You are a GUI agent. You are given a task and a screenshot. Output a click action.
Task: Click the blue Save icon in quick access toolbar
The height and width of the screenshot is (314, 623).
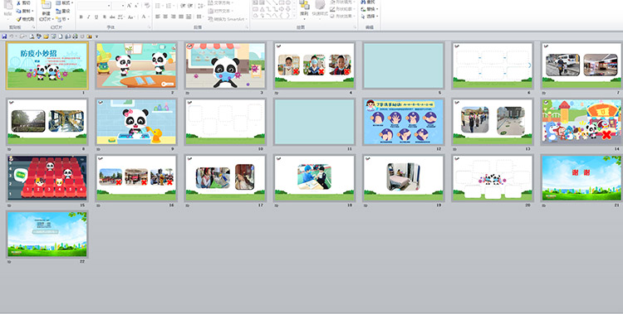point(4,36)
